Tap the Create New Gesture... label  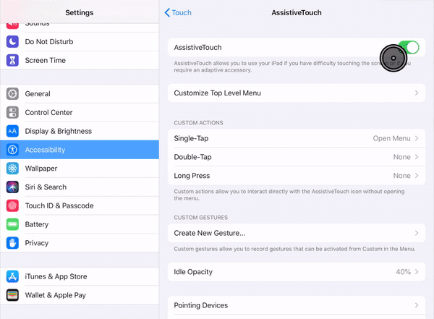point(210,233)
